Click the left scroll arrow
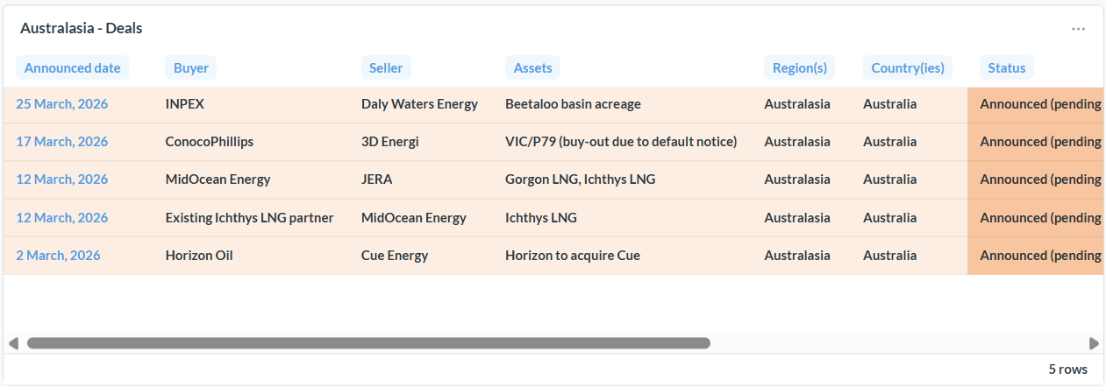1106x387 pixels. tap(13, 343)
